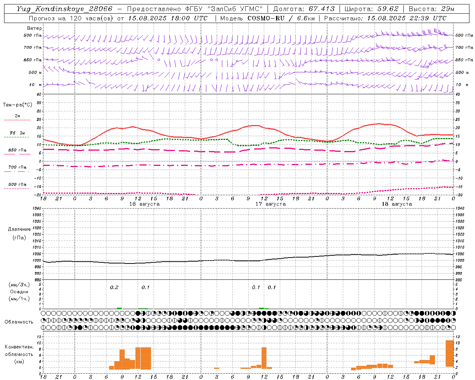Click the 18 августа date label
This screenshot has width=475, height=380.
click(397, 204)
